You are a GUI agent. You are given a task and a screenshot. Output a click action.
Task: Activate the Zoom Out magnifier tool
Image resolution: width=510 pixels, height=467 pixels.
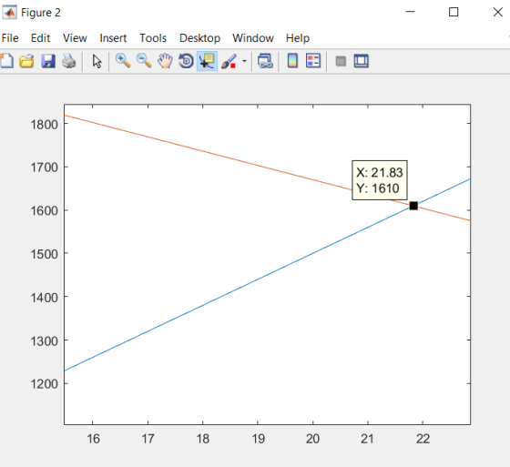pos(144,61)
